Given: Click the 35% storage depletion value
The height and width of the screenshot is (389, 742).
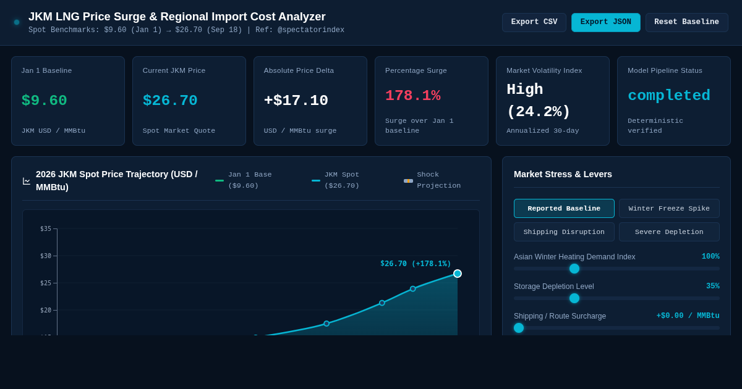Looking at the screenshot, I should coord(713,287).
